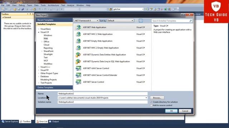This screenshot has width=229, height=128.
Task: Click the Open File toolbar icon
Action: coord(15,9)
